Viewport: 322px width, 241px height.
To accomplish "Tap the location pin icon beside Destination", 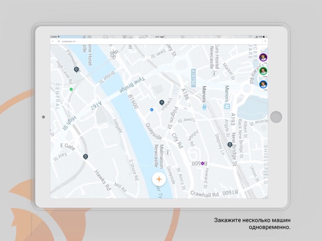I will [x=59, y=41].
